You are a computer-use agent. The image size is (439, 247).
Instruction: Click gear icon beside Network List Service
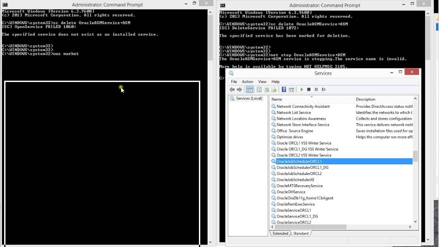273,113
